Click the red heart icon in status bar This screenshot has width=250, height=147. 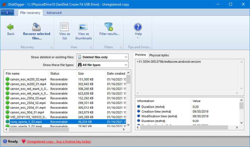click(x=24, y=141)
